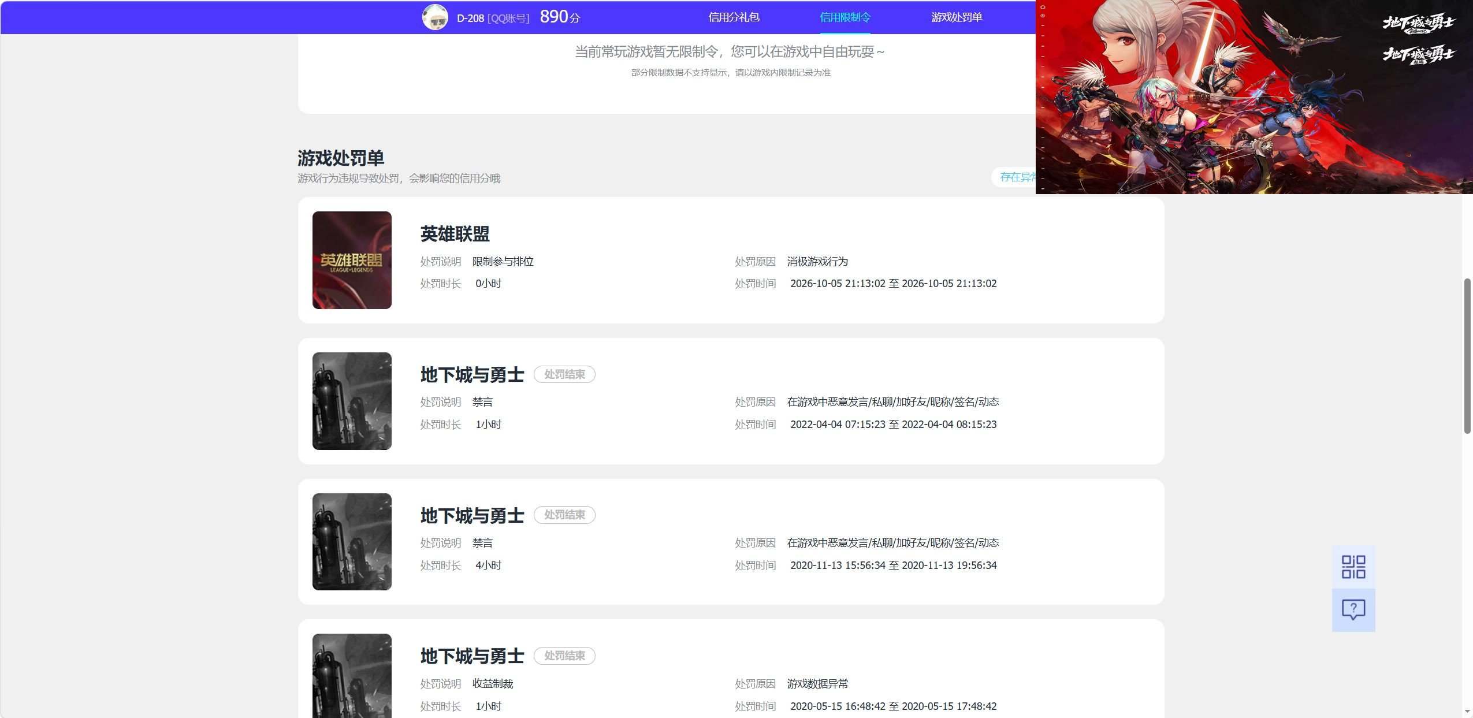1473x718 pixels.
Task: Click the 890分 credit score
Action: coord(560,17)
